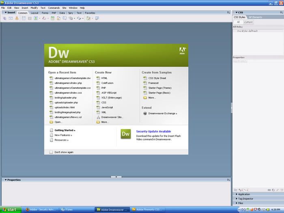Open the Security Update Available link
284x213 pixels.
tap(153, 131)
